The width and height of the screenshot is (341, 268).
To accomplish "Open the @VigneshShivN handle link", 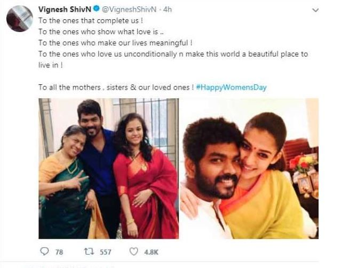I will coord(123,10).
